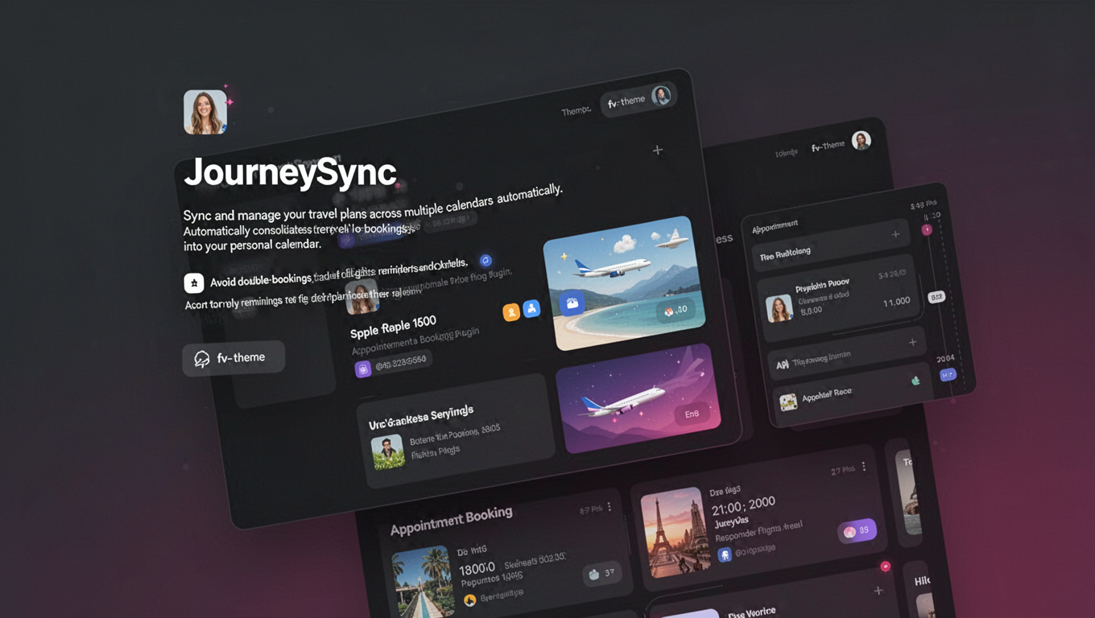Select the green leaf icon in the Appointment panel
The height and width of the screenshot is (618, 1095).
[915, 380]
